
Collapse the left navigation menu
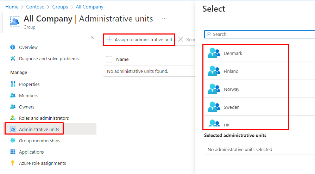[92, 37]
